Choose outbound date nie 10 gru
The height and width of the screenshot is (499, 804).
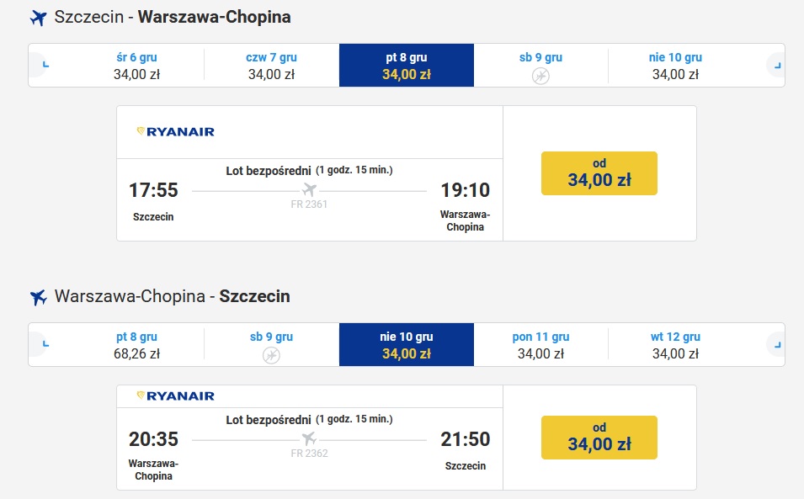(675, 66)
